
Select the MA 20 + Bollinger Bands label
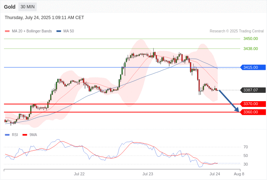pyautogui.click(x=32, y=31)
